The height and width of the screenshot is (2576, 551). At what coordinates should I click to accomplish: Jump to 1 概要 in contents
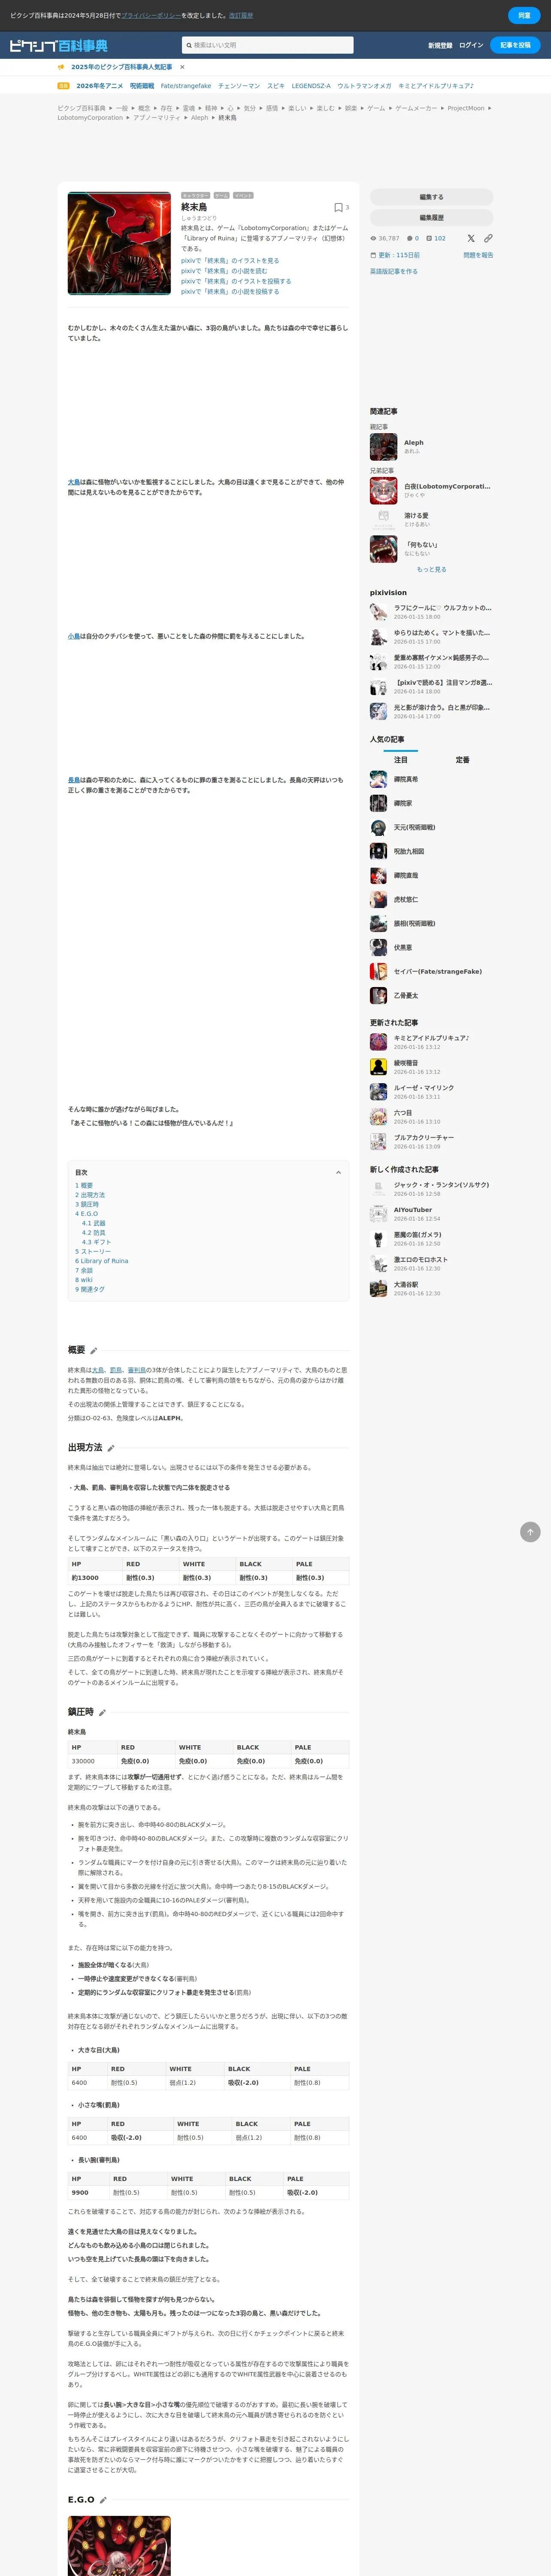tap(84, 1186)
